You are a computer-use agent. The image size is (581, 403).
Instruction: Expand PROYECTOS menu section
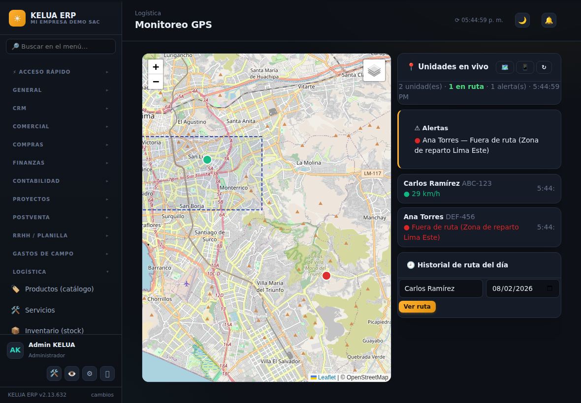click(61, 199)
